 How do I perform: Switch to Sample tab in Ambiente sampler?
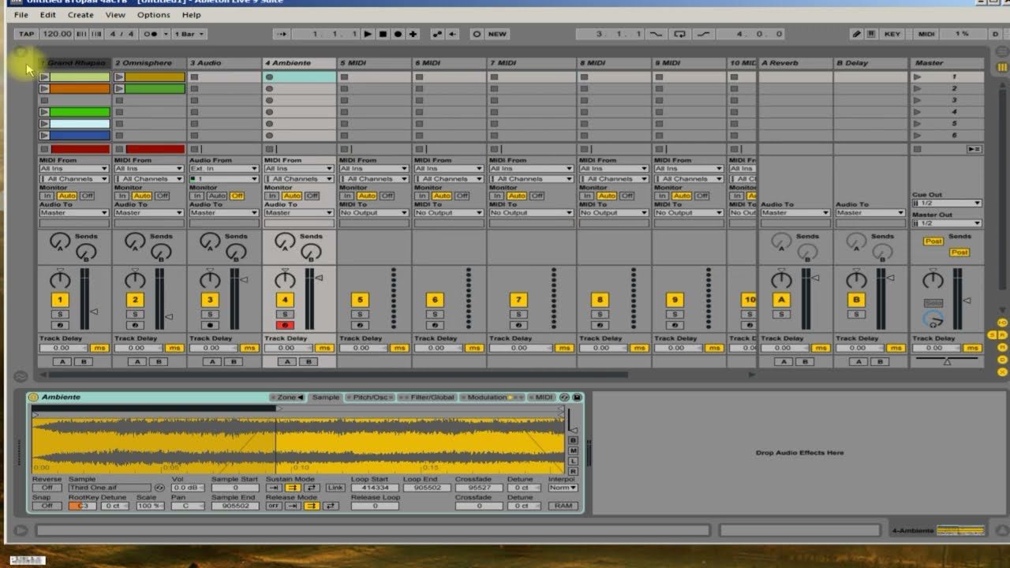coord(325,397)
